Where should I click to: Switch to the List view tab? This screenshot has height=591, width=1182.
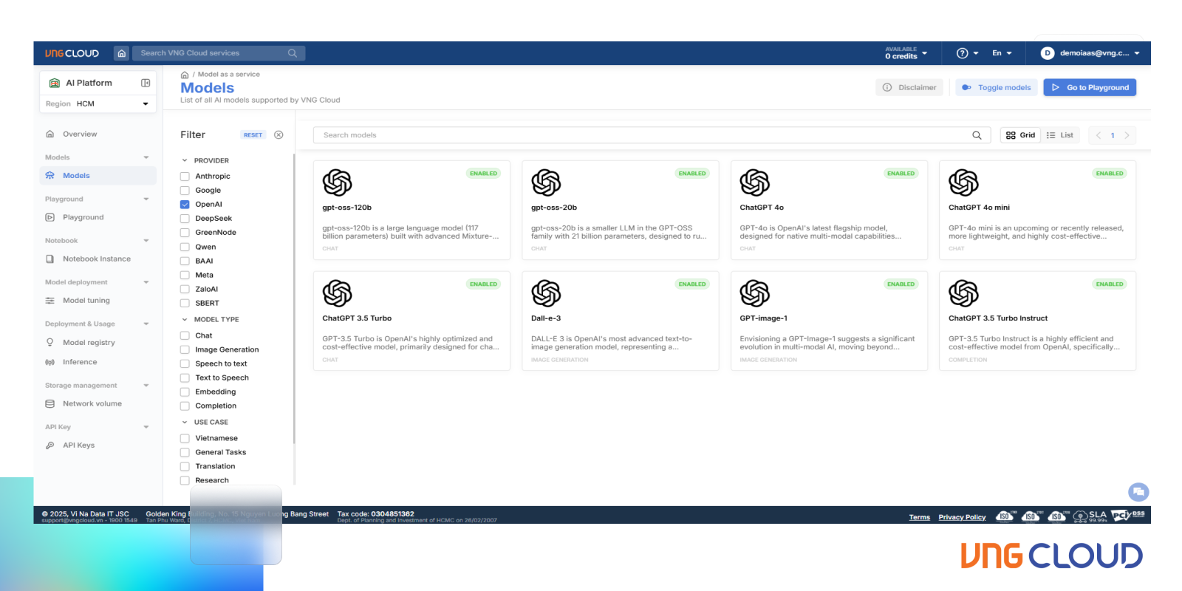pos(1060,135)
